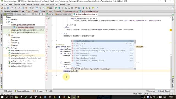Viewport: 176px width, 99px height.
Task: Open the Build menu
Action: (x=42, y=4)
